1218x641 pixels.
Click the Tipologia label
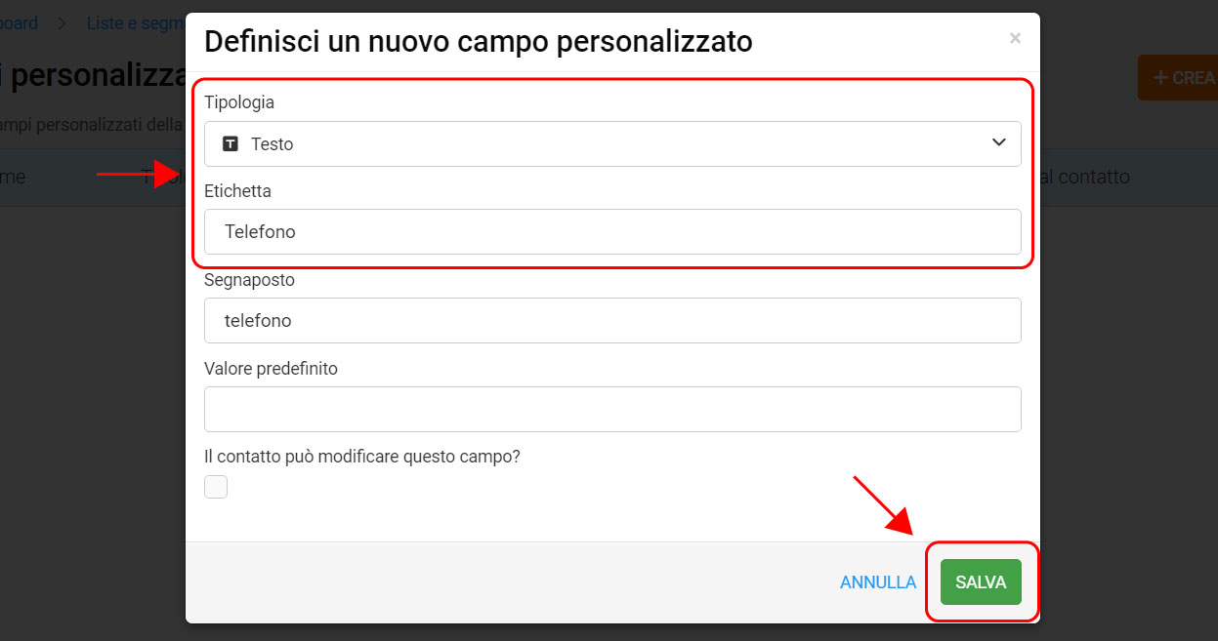pyautogui.click(x=239, y=102)
